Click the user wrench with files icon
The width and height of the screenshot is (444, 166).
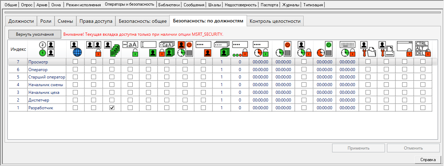coord(368,49)
